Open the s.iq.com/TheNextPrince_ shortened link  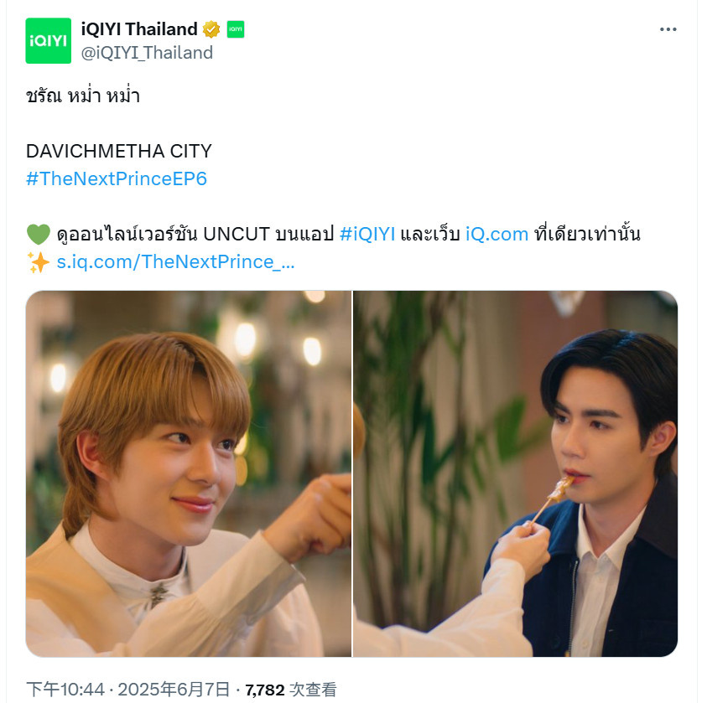tap(175, 261)
